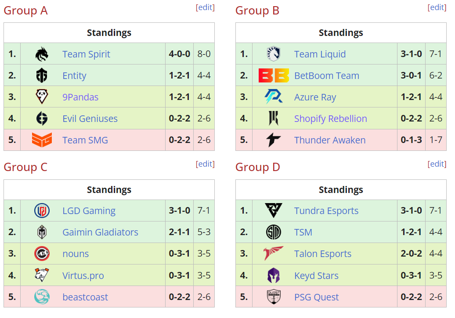Click the Entity team logo
Screen dimensions: 455x318
click(x=42, y=75)
